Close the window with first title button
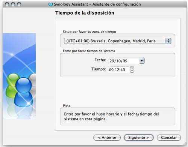Image resolution: width=188 pixels, height=147 pixels. pyautogui.click(x=7, y=4)
